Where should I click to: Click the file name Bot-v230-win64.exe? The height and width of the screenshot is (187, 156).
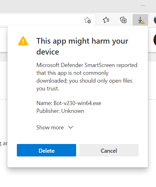77,103
